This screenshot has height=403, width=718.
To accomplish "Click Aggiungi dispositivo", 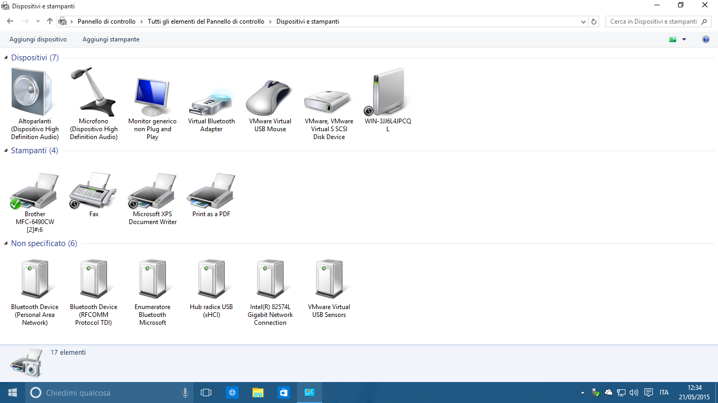I will 38,39.
